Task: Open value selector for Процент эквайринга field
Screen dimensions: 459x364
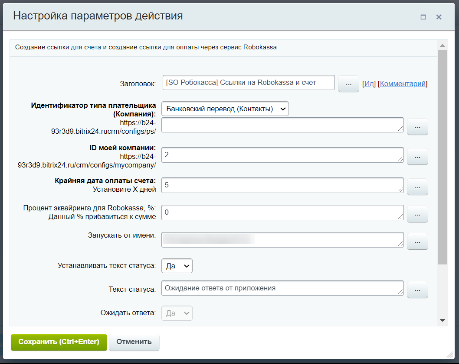Action: tap(417, 214)
